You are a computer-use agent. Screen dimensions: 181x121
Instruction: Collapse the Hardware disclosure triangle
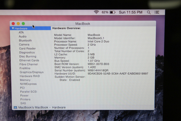[x=13, y=28]
